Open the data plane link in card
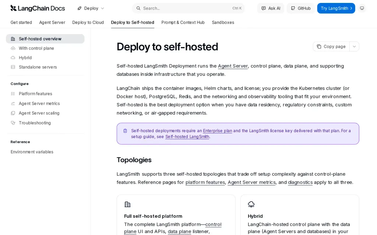Viewport: 377px width, 235px height. [179, 231]
